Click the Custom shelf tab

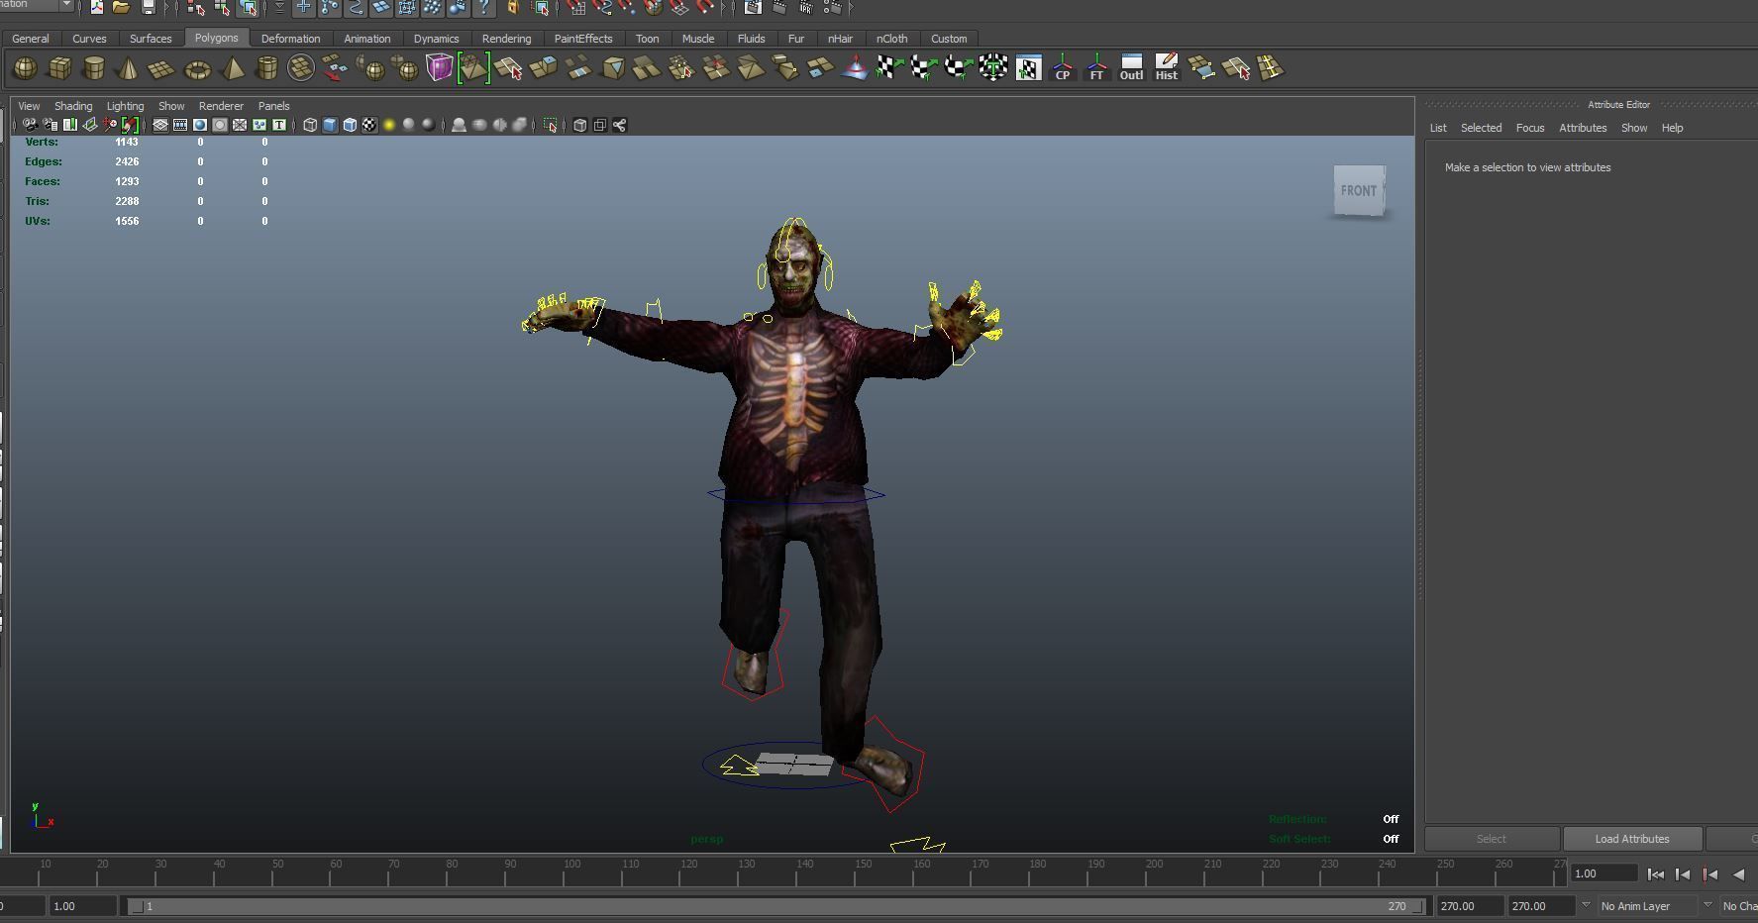[x=949, y=39]
